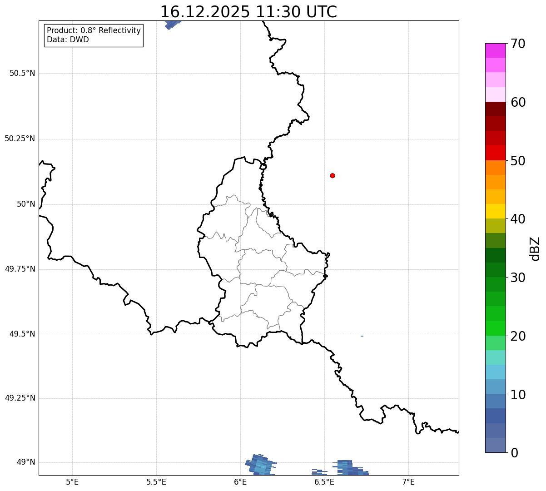Click the colorbar tick value 40
Image resolution: width=546 pixels, height=491 pixels.
[518, 219]
